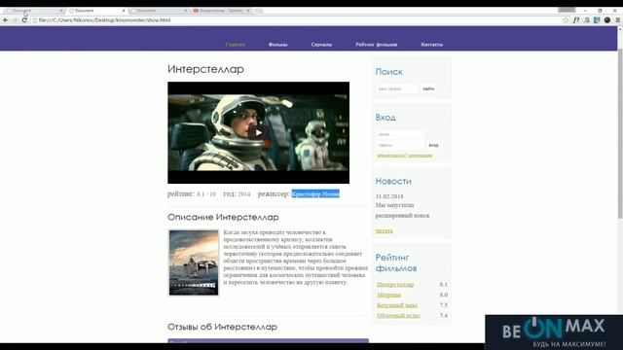This screenshot has width=623, height=350.
Task: Open the Контакты menu item
Action: pyautogui.click(x=432, y=45)
